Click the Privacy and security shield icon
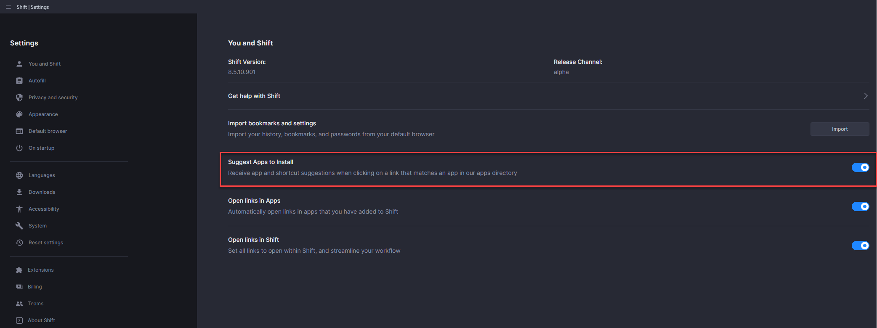Screen dimensions: 877x328 click(x=19, y=98)
